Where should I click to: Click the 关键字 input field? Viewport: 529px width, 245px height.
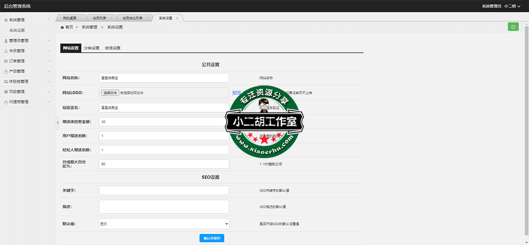[164, 190]
